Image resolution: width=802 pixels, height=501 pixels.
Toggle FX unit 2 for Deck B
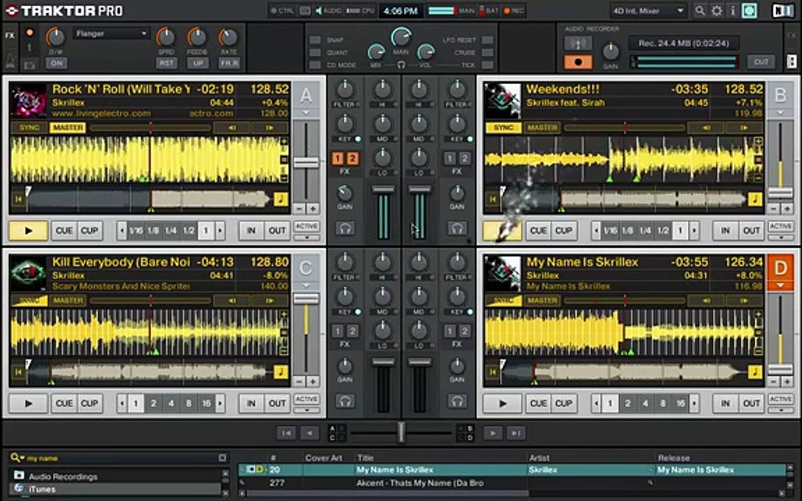point(464,159)
